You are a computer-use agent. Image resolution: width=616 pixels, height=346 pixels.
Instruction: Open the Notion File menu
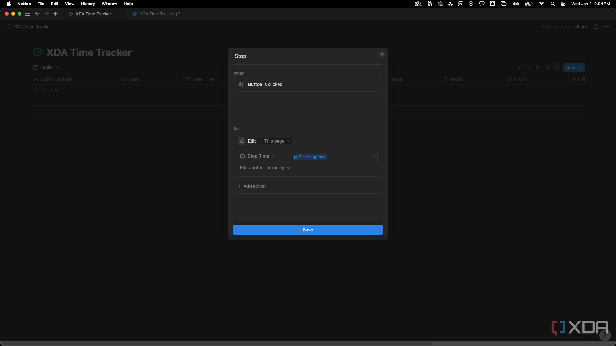click(x=41, y=4)
